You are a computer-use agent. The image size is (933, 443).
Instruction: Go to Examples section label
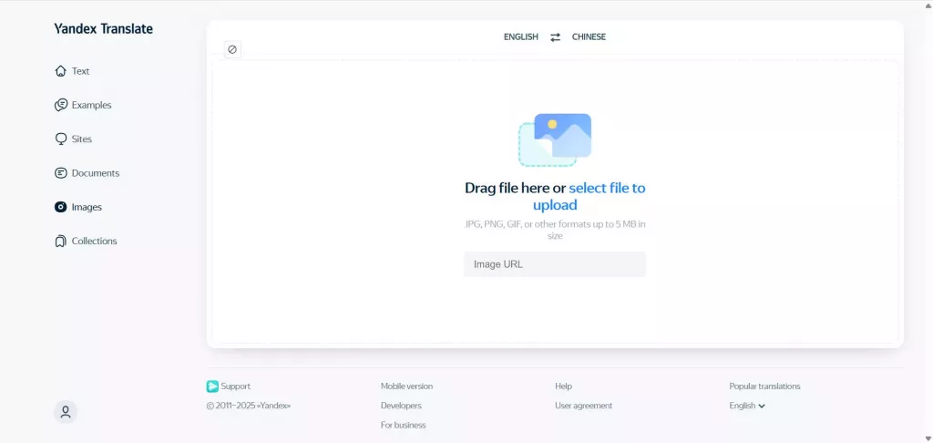[92, 105]
